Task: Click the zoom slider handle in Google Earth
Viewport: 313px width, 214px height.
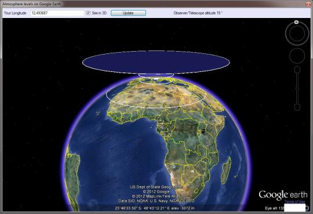Action: [x=297, y=89]
